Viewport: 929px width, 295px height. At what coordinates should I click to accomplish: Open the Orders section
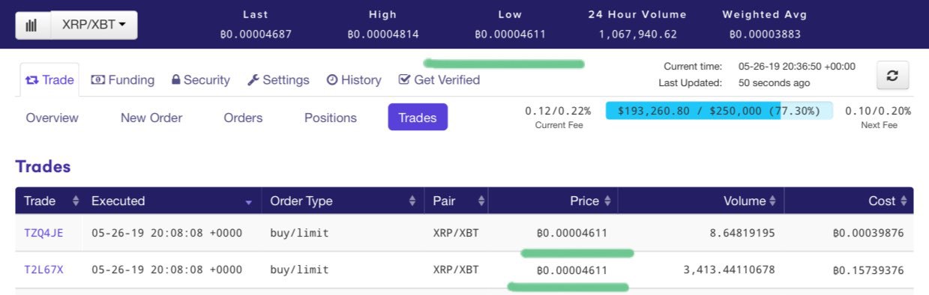243,118
